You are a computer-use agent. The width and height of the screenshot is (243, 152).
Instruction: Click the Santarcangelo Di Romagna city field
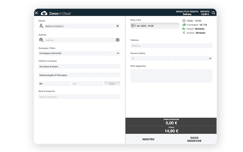pyautogui.click(x=79, y=75)
